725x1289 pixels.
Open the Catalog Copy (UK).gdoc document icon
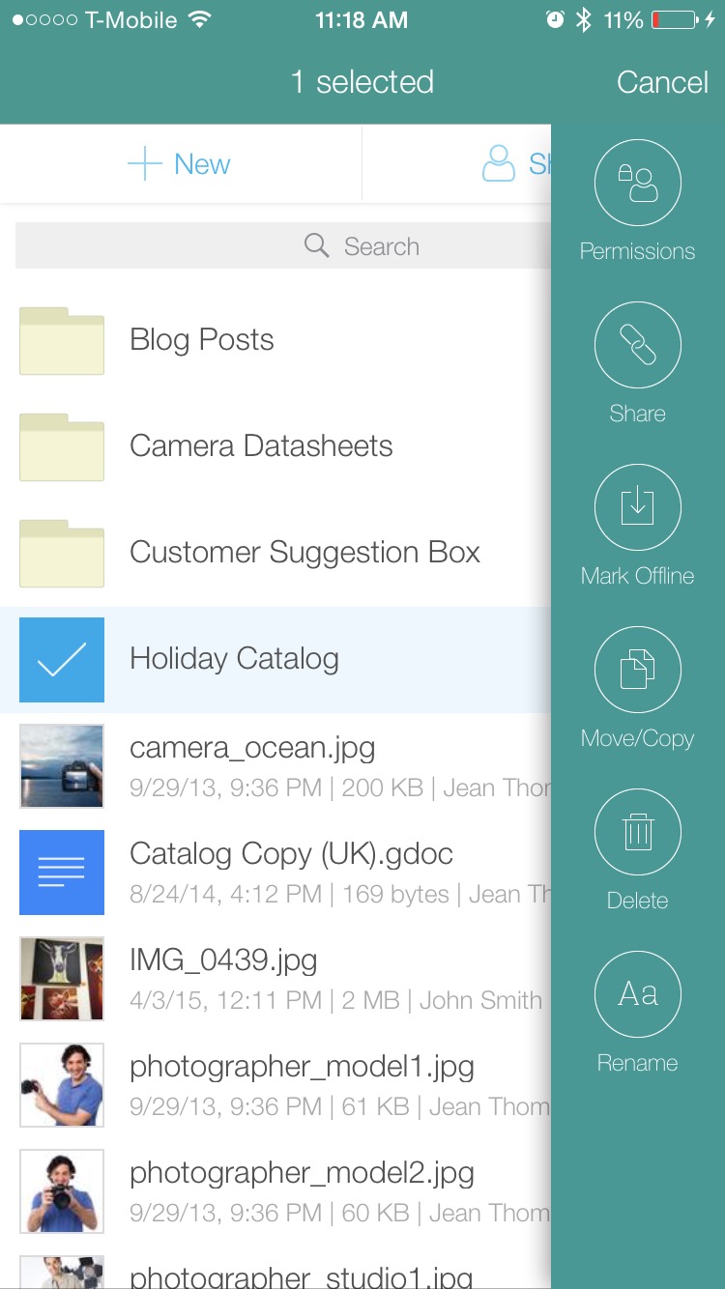tap(61, 873)
